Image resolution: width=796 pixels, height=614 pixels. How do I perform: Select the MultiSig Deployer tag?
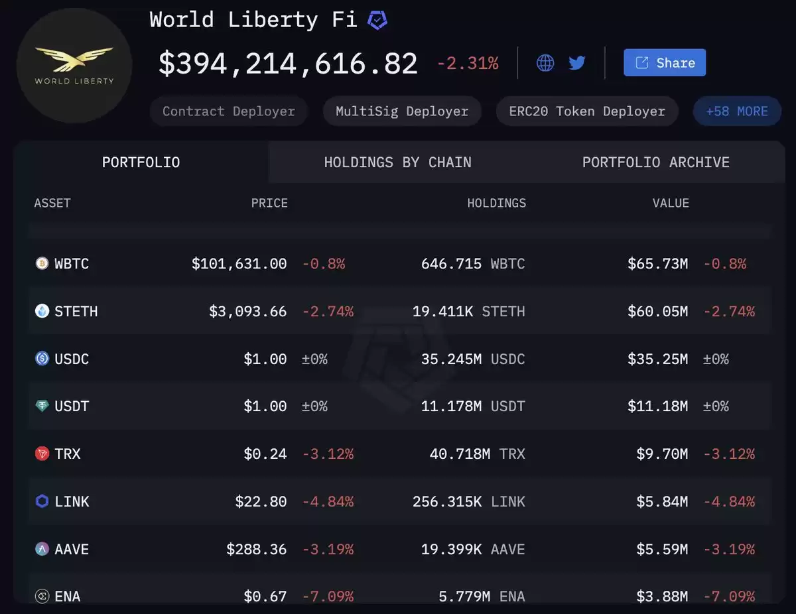click(402, 111)
